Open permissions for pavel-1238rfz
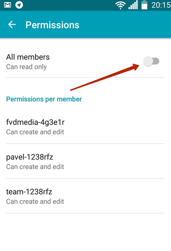Image resolution: width=171 pixels, height=251 pixels. click(85, 161)
